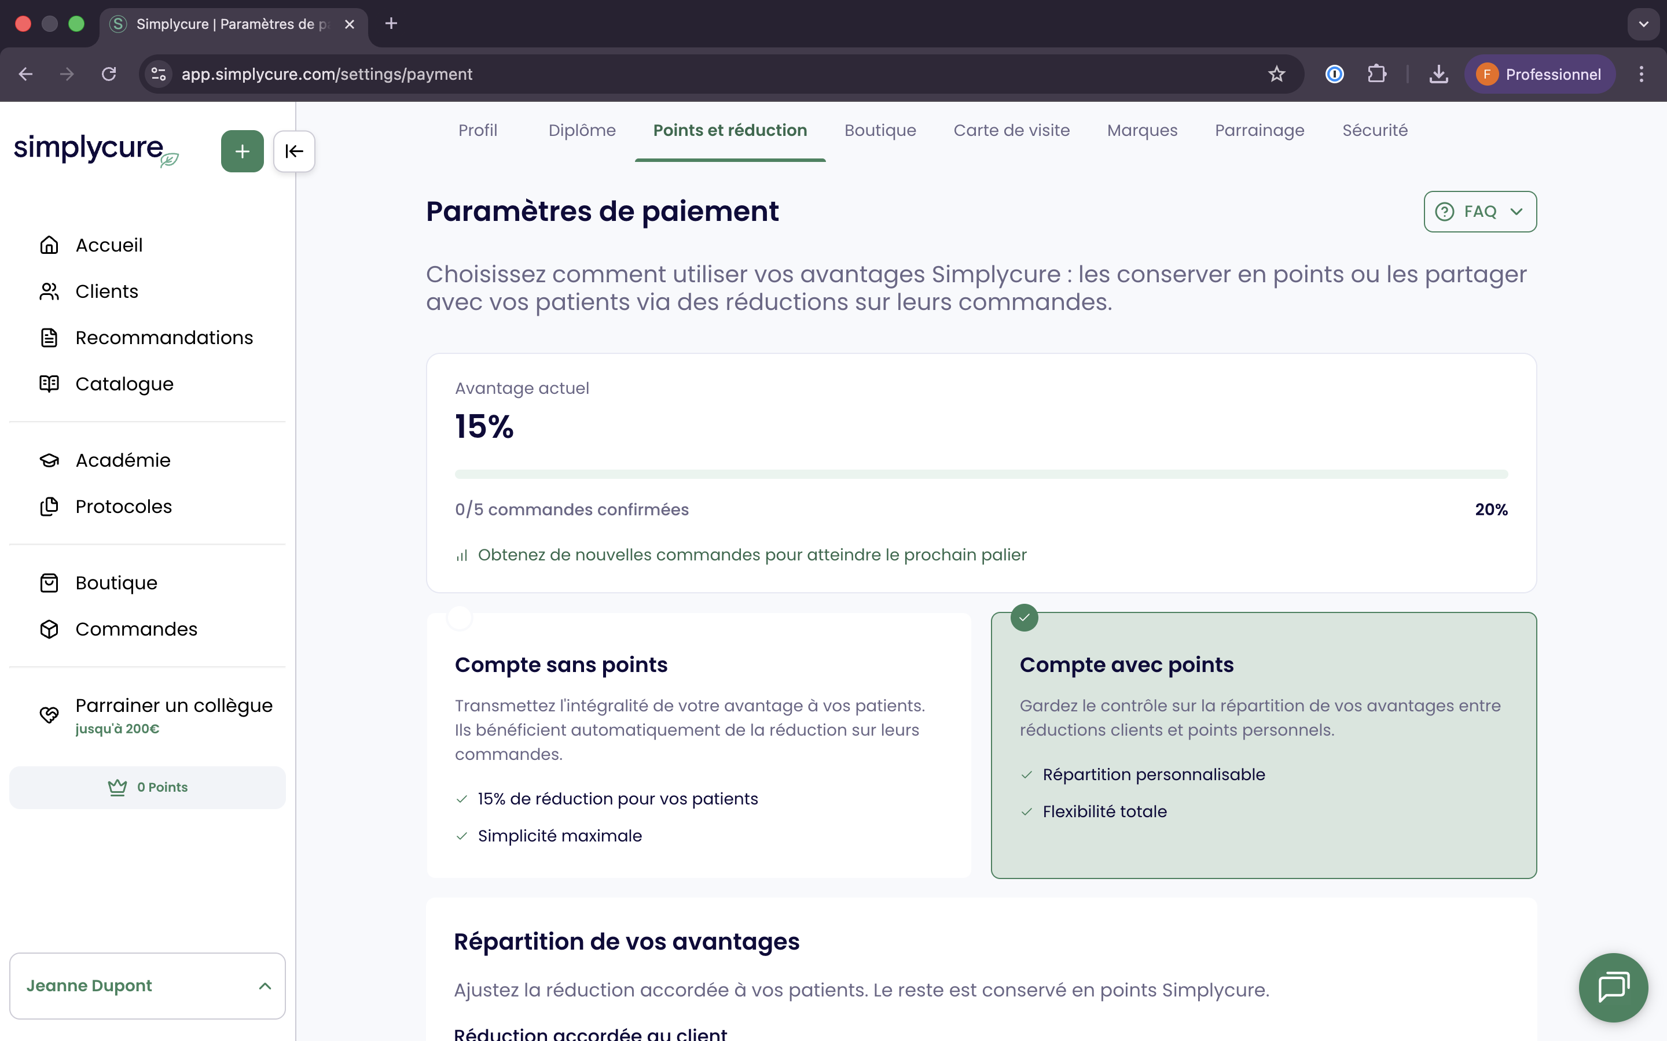Click the Protocoles files icon
The image size is (1667, 1041).
49,506
